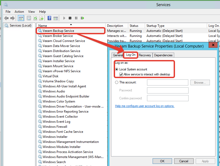Switch to the Log On tab

click(131, 55)
